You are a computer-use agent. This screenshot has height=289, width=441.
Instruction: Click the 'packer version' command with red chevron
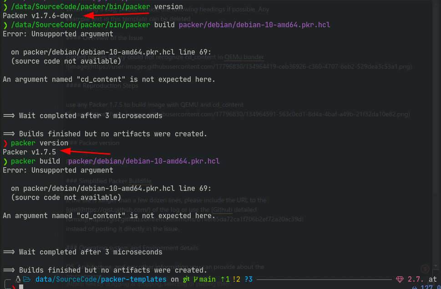pos(40,143)
